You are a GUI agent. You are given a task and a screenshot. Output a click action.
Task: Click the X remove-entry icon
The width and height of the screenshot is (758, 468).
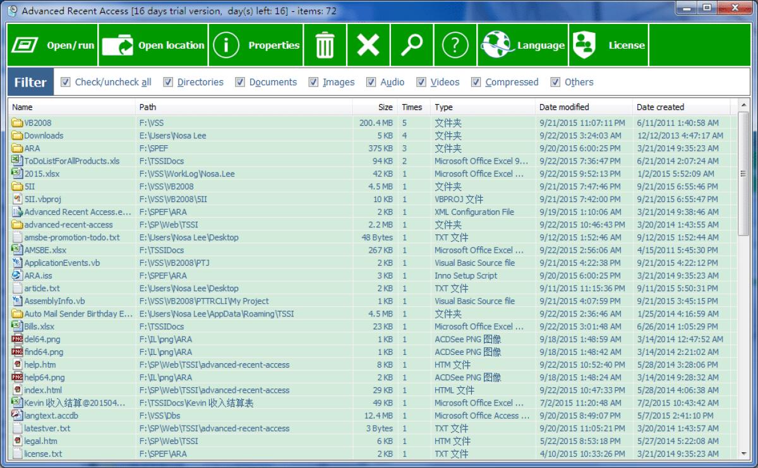368,44
